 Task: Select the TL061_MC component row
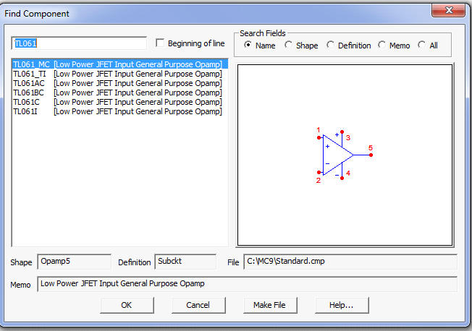click(x=119, y=64)
